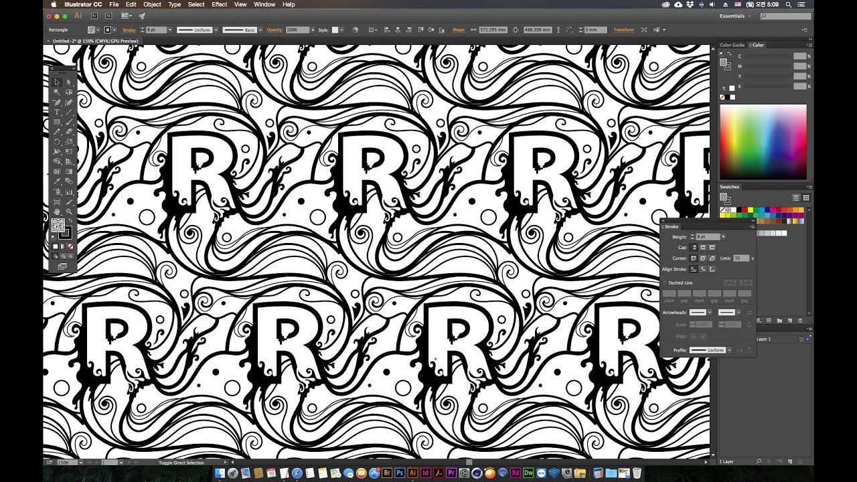Image resolution: width=857 pixels, height=482 pixels.
Task: Align stroke to center
Action: [694, 269]
